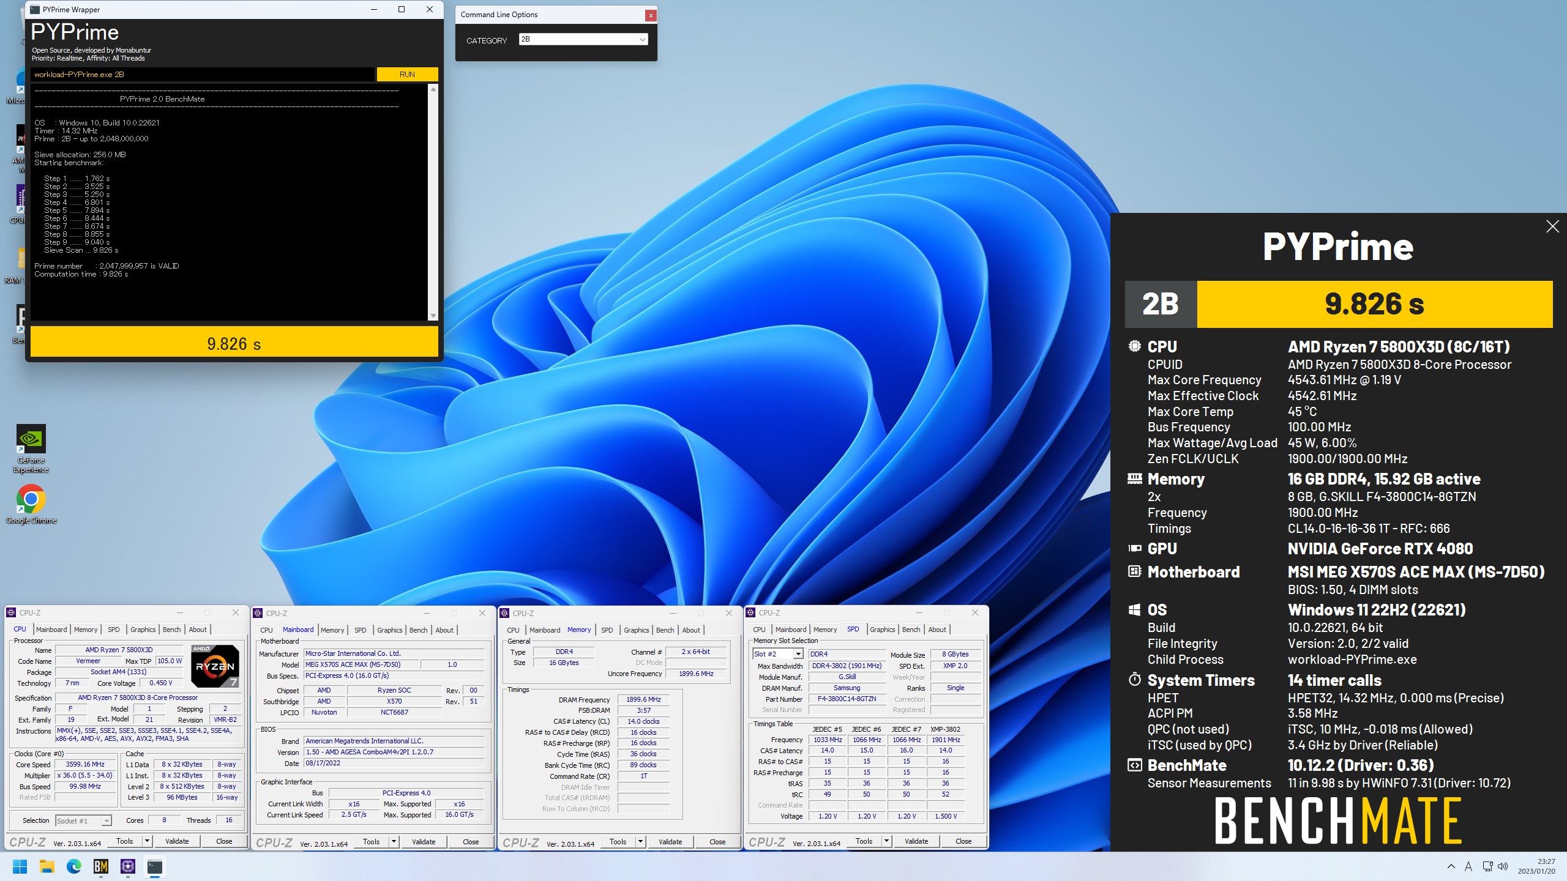
Task: Switch to Mainboard tab in first CPU-Z window
Action: click(x=51, y=630)
